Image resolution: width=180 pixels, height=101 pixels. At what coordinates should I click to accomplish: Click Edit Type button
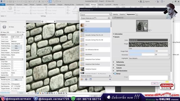click(x=21, y=32)
